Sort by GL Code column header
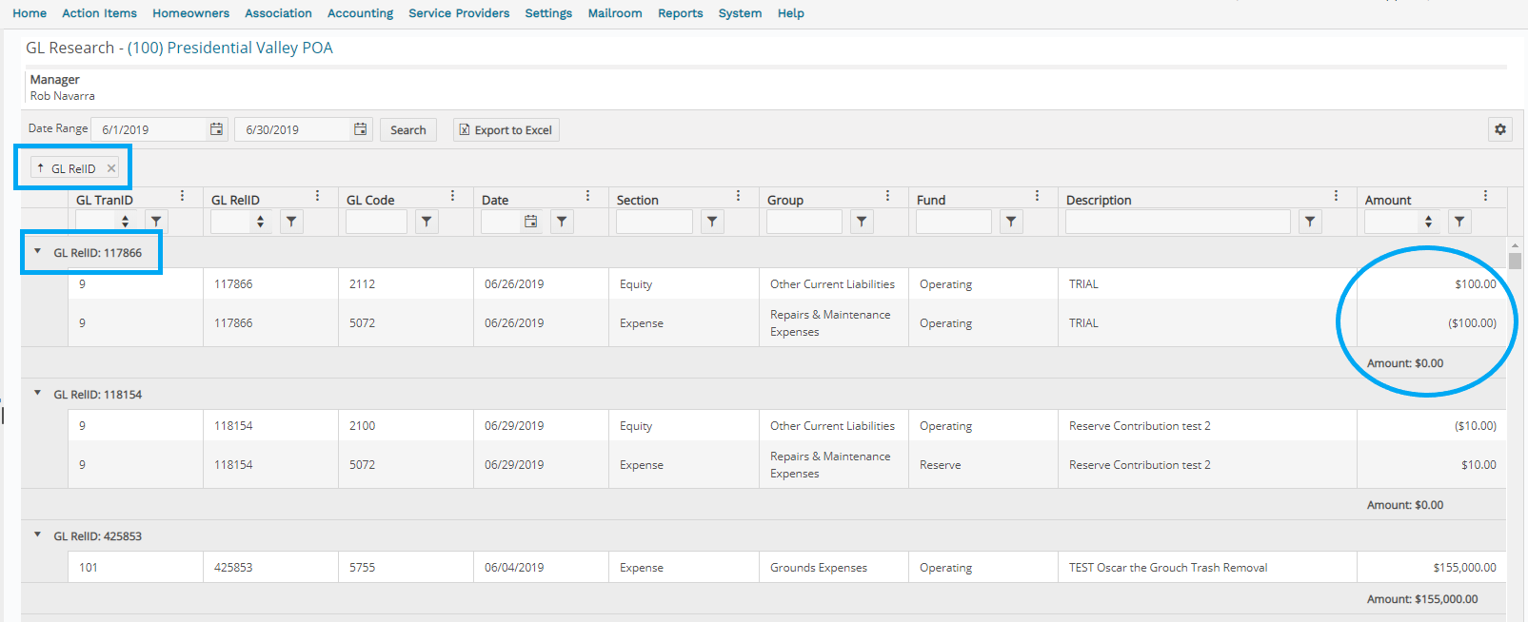Screen dimensions: 1528x622 (x=370, y=200)
